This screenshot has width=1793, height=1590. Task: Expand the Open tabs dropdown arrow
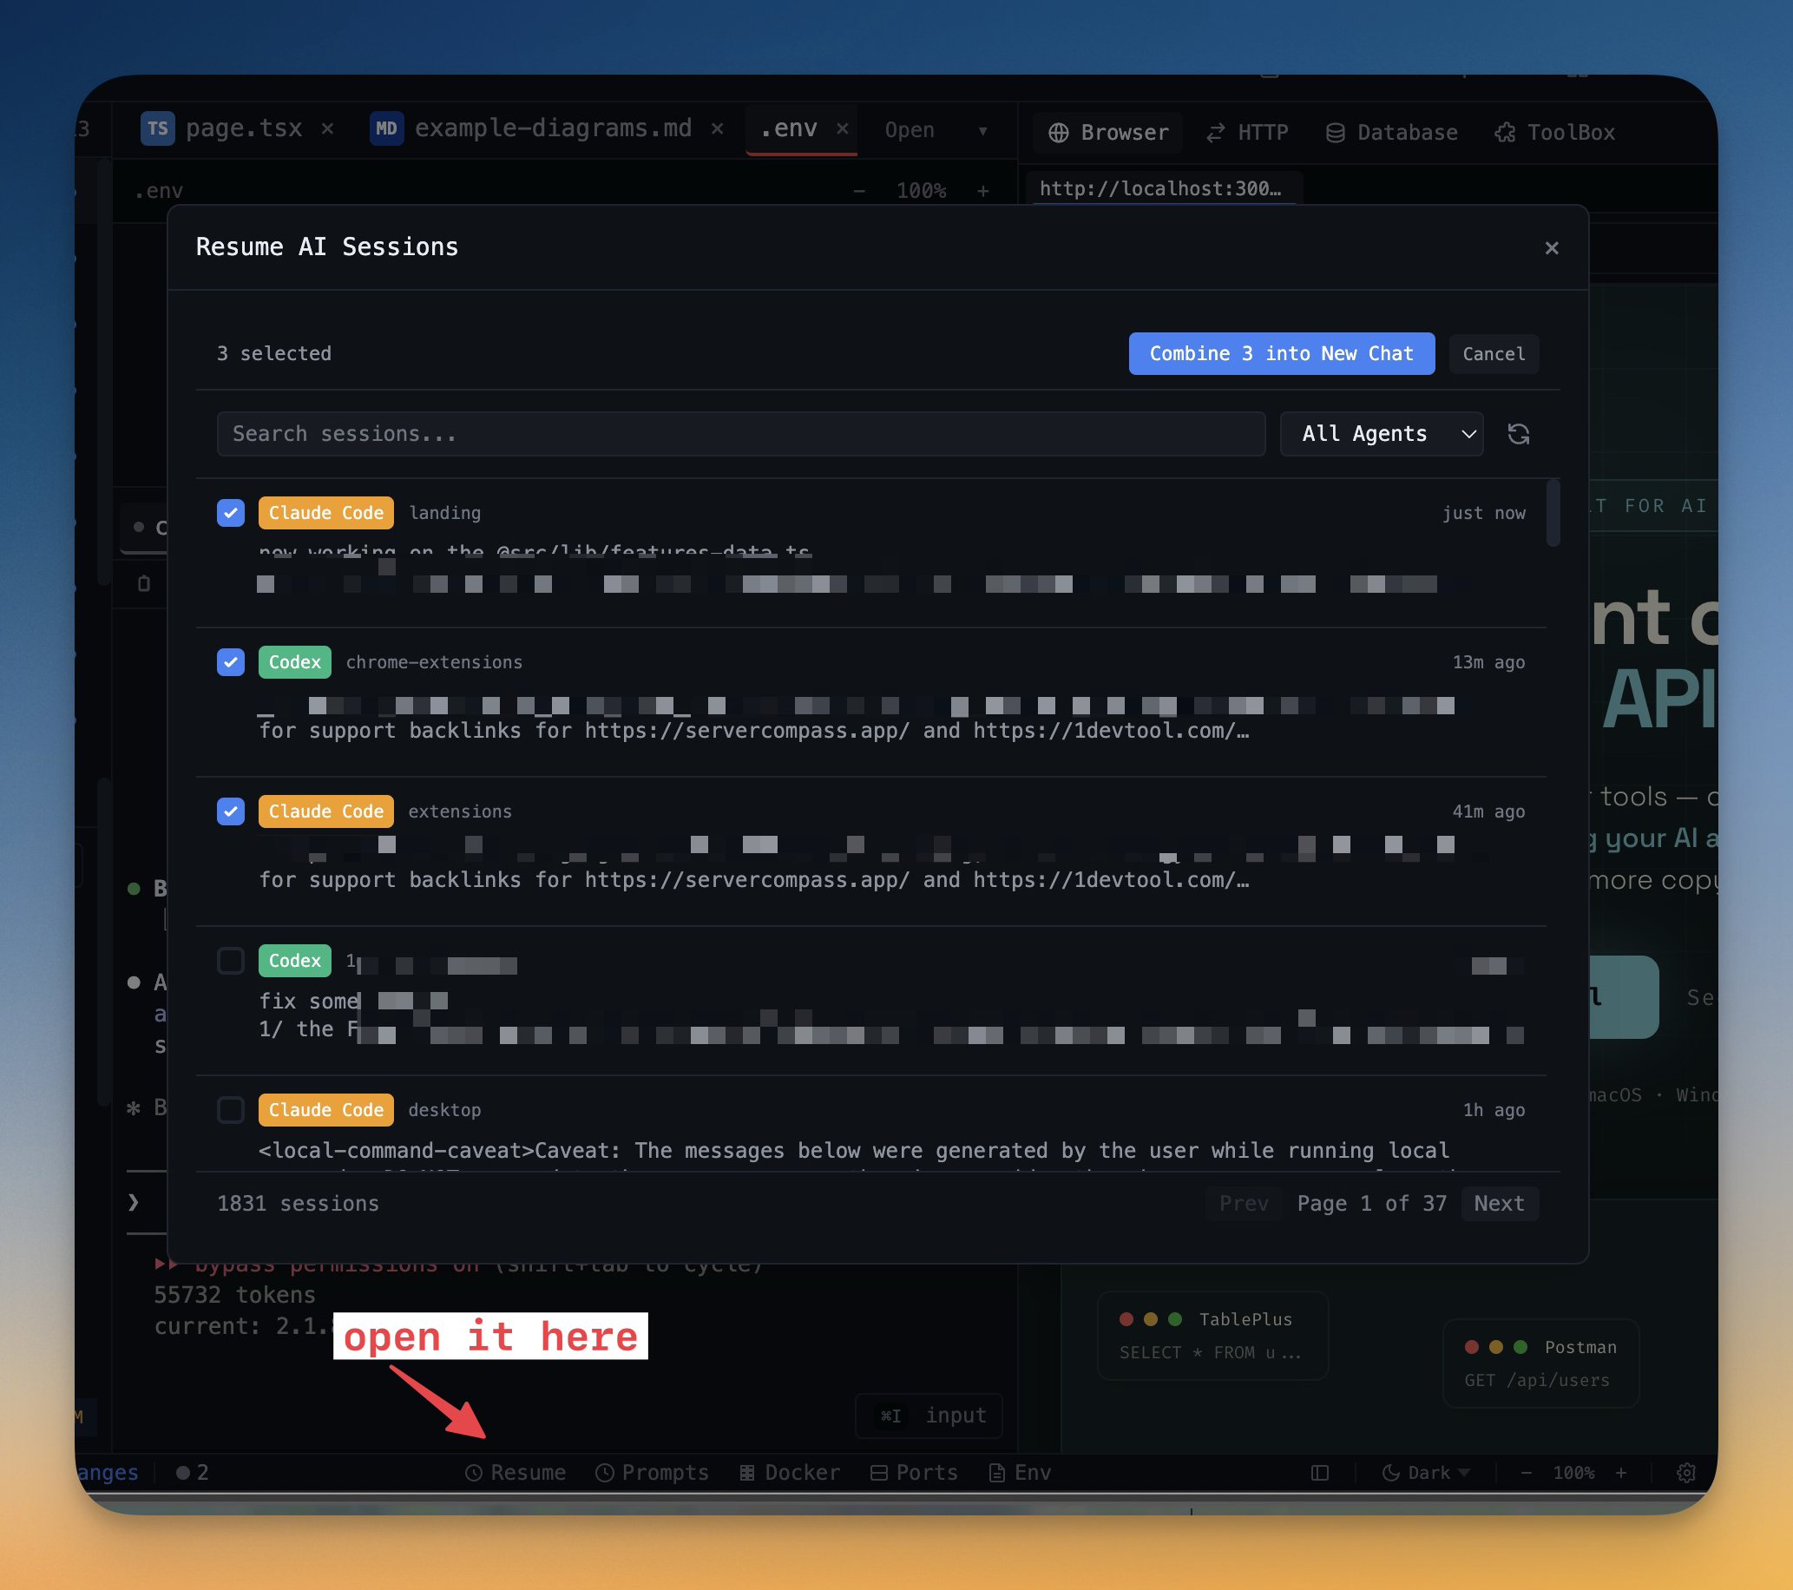[982, 131]
